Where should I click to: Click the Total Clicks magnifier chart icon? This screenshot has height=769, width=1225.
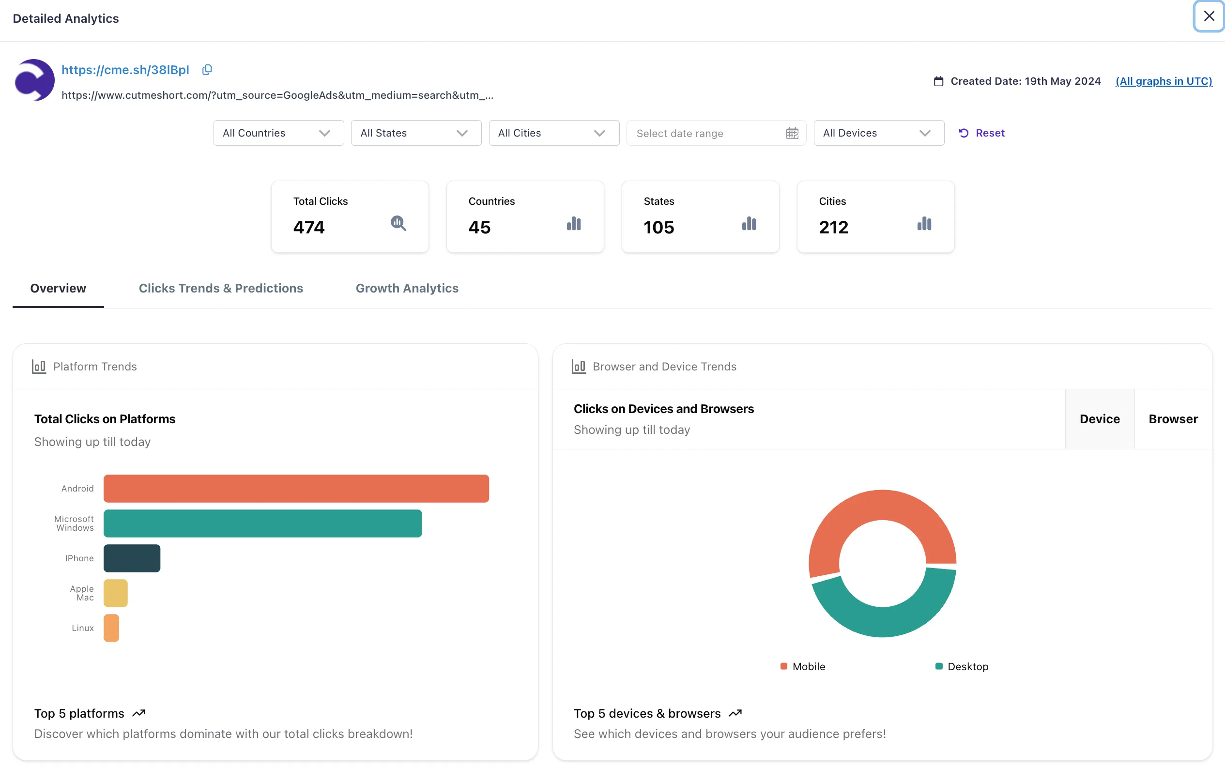click(x=398, y=223)
